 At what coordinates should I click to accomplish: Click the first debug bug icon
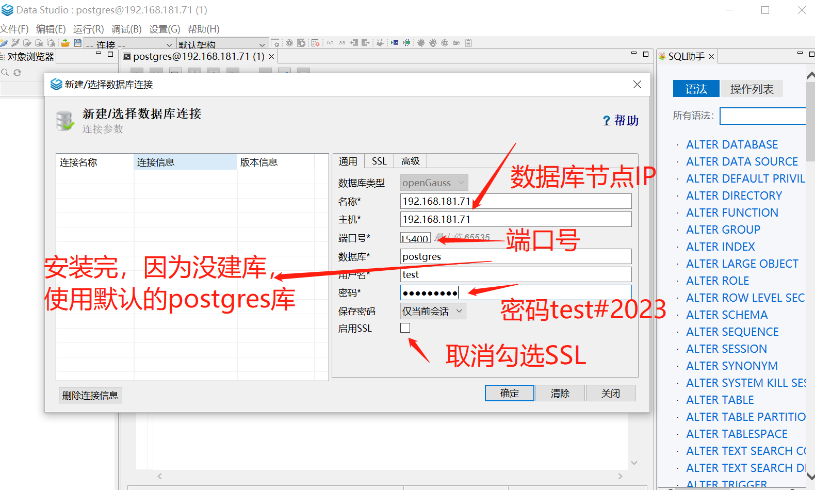[x=421, y=43]
